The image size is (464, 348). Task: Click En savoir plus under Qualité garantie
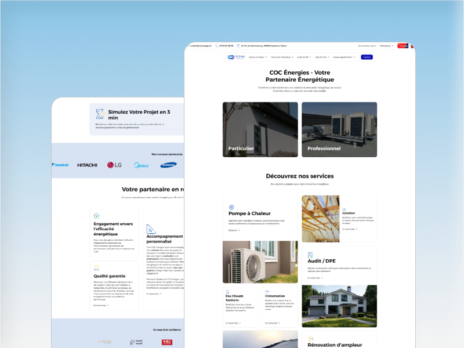(101, 306)
